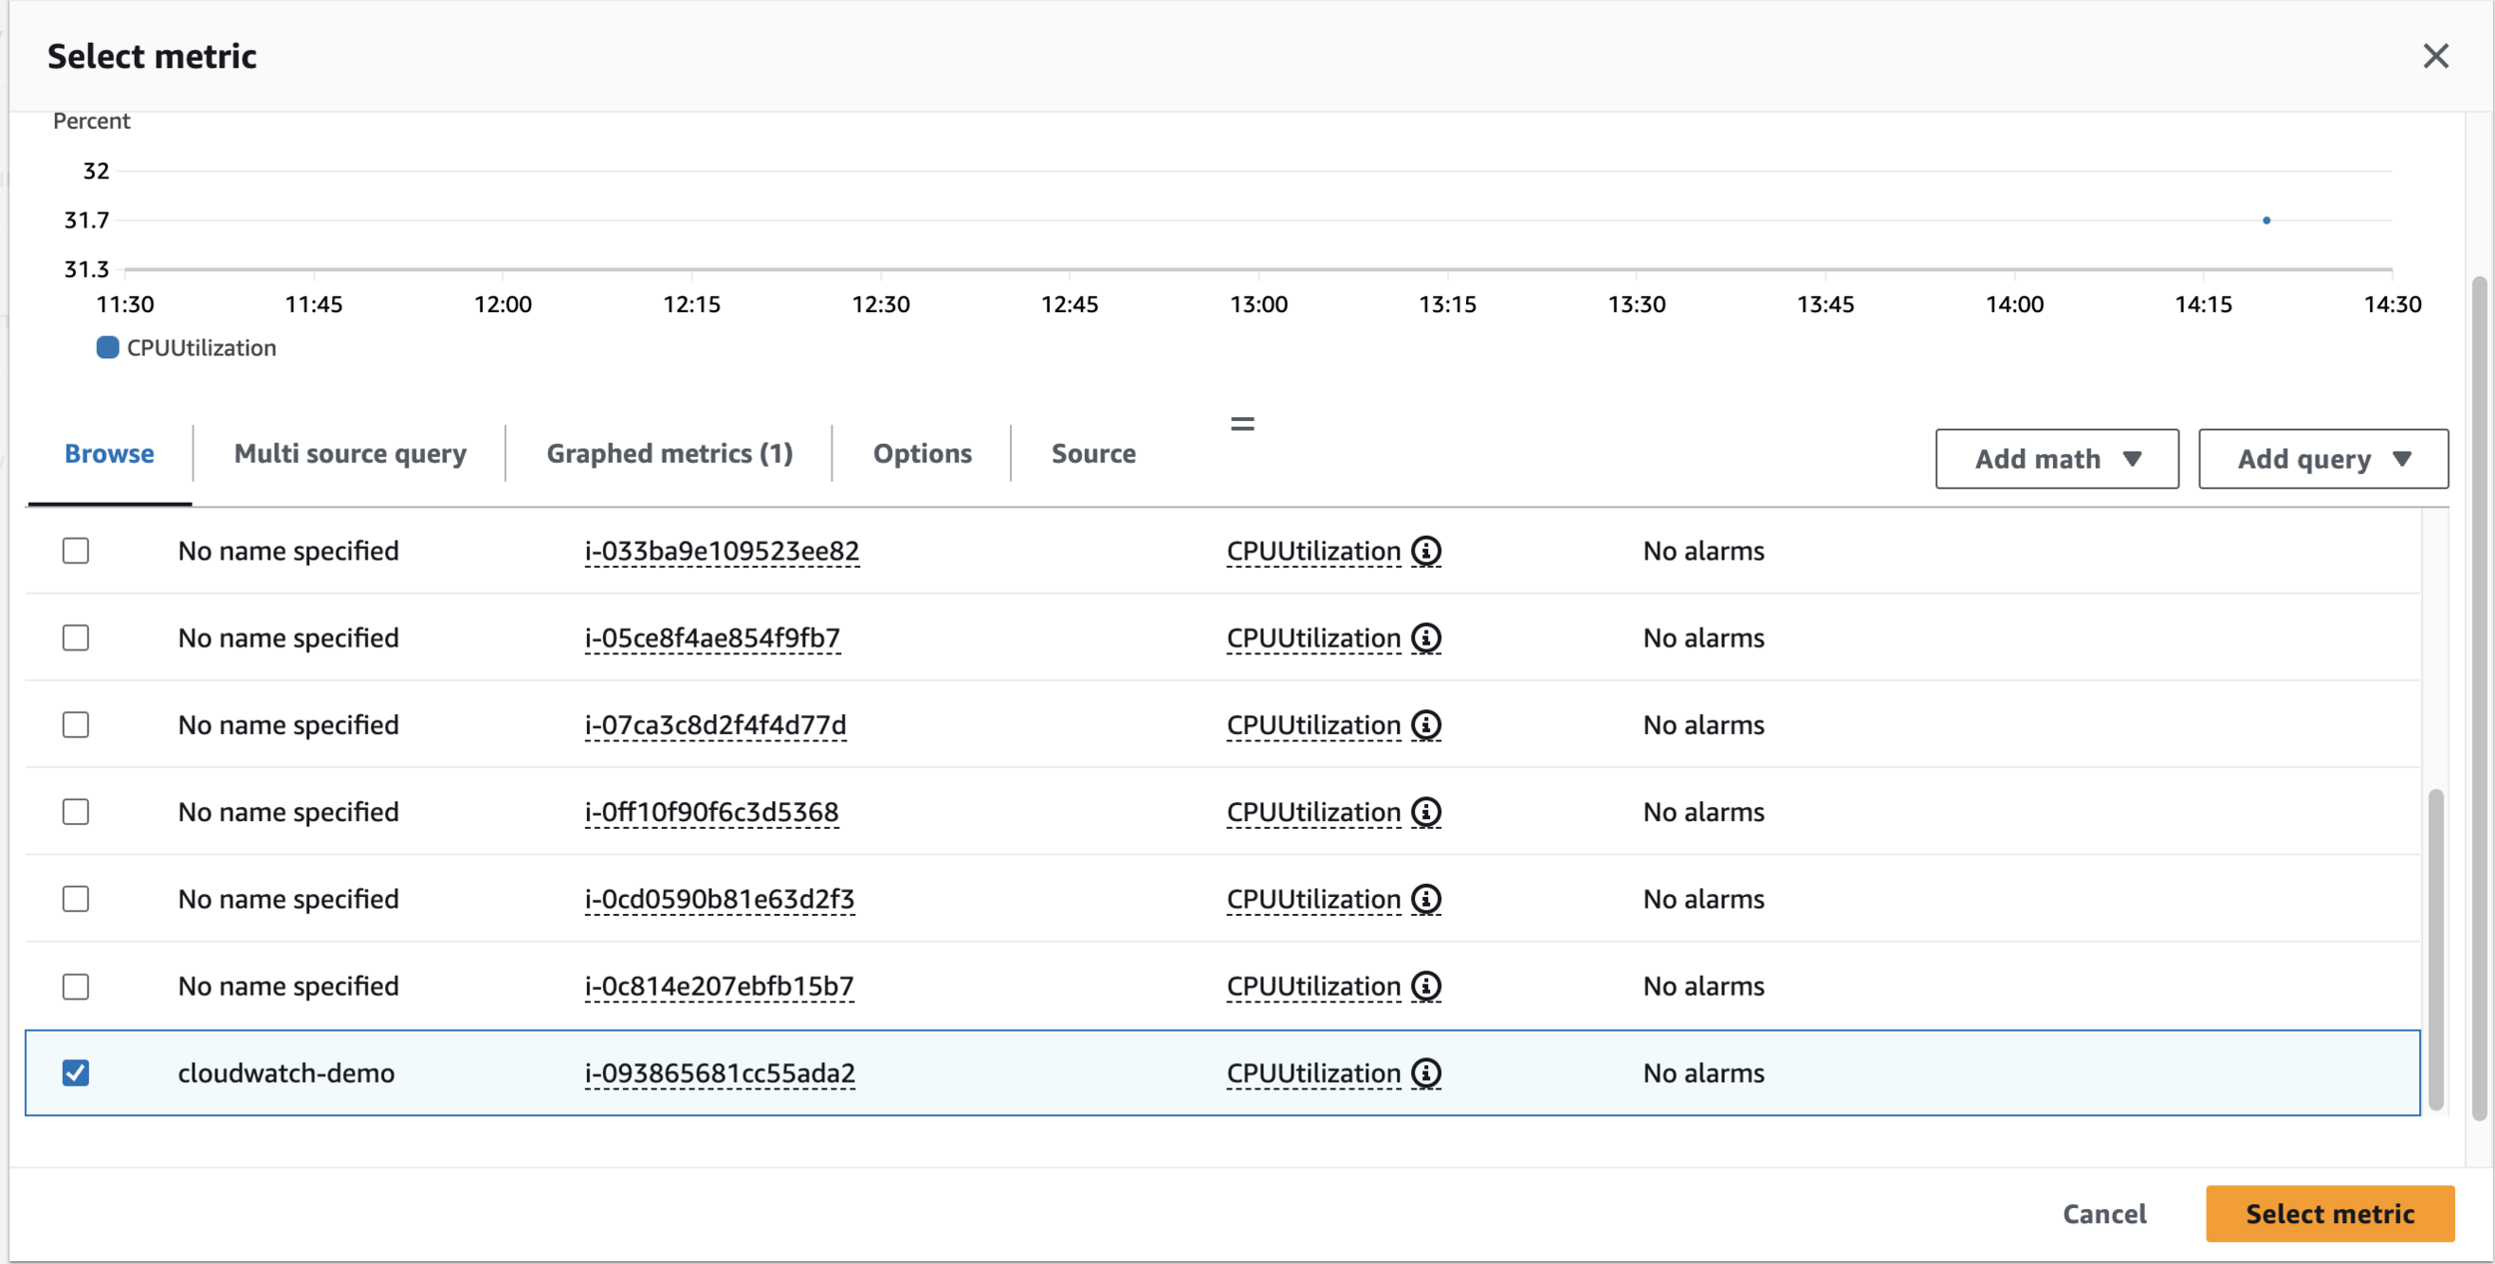
Task: Click the Cancel button
Action: [2104, 1214]
